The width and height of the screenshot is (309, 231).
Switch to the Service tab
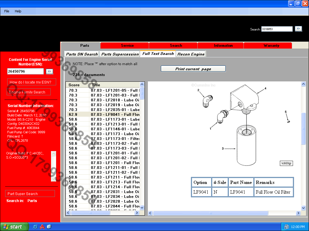(127, 46)
